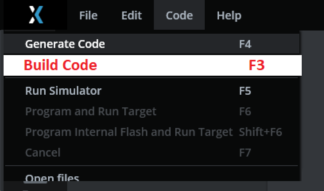Image resolution: width=324 pixels, height=191 pixels.
Task: Click the red F3 shortcut label
Action: click(256, 65)
